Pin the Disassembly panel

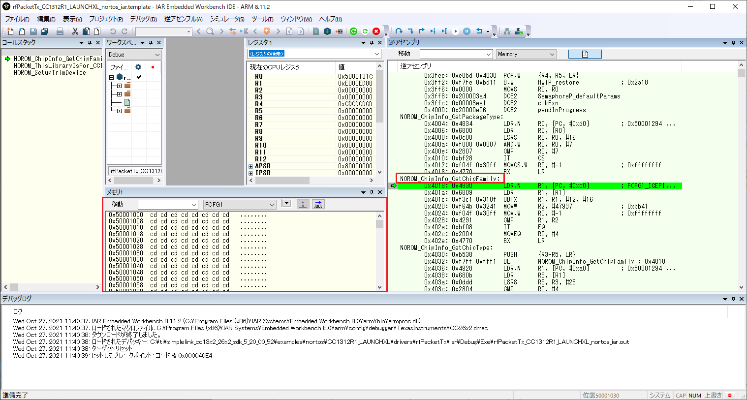coord(733,42)
